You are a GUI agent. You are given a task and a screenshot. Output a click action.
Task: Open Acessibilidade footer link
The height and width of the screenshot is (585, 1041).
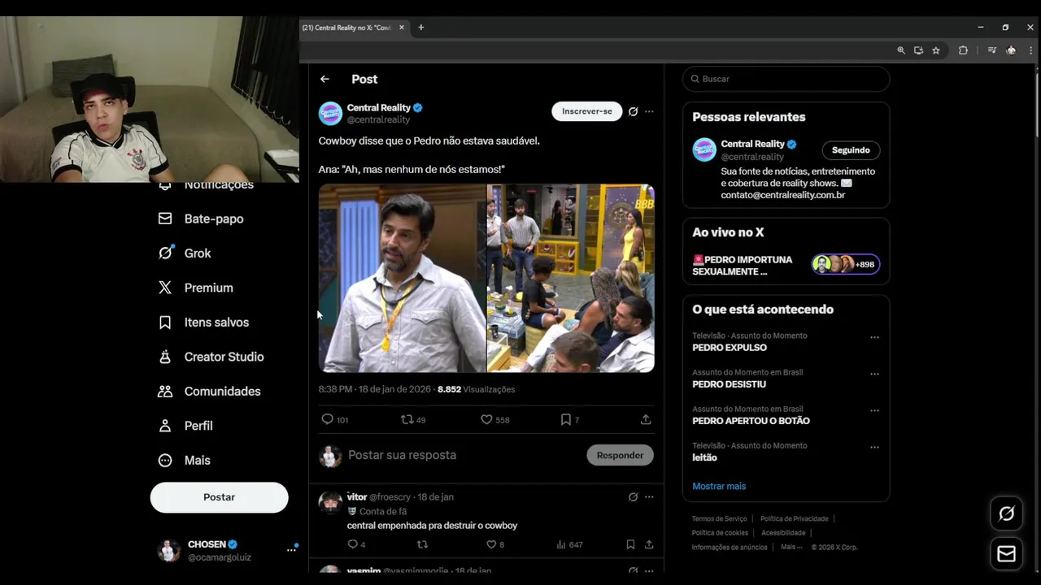tap(783, 533)
